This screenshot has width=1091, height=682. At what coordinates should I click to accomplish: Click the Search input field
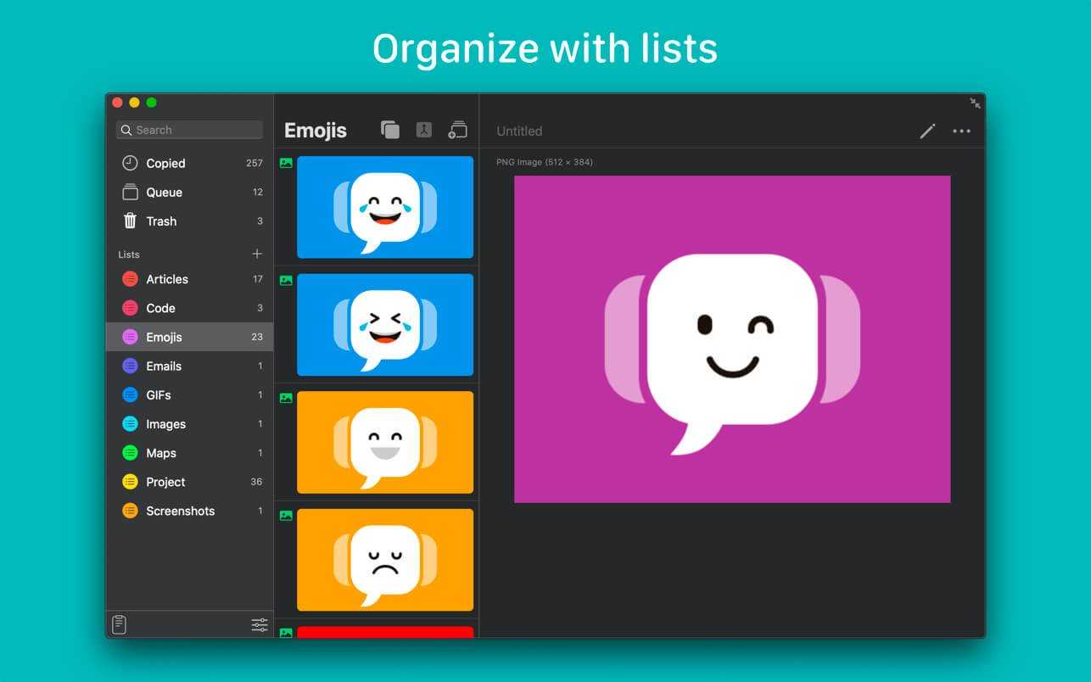[x=188, y=129]
